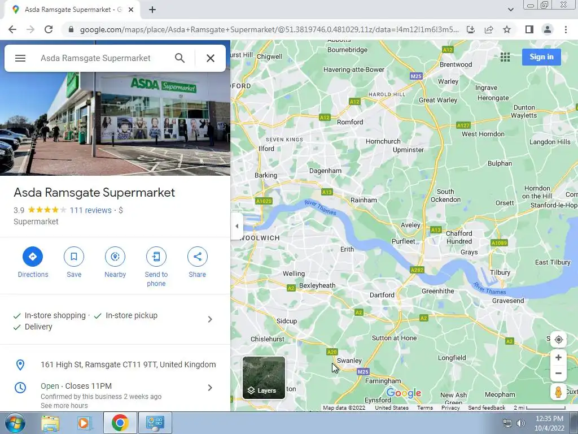
Task: Click the Terms link in map footer
Action: point(424,408)
